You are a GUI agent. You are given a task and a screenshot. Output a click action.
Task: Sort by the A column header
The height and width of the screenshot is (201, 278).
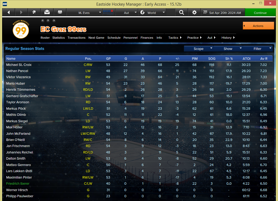click(143, 58)
